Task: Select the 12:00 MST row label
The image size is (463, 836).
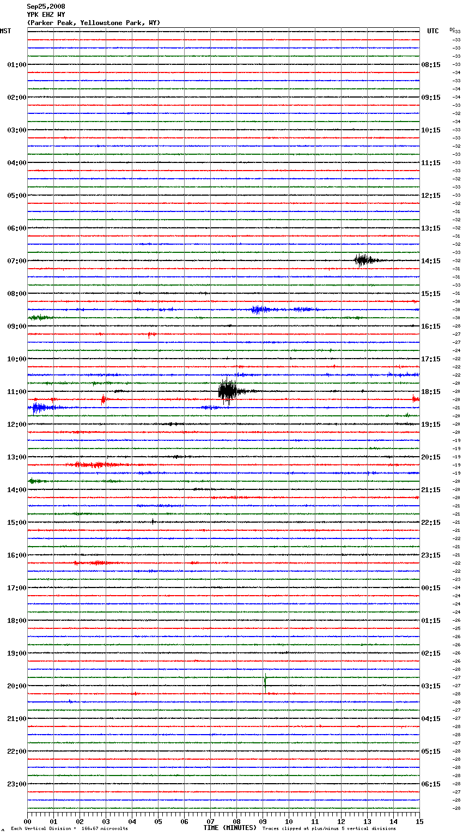Action: pos(16,425)
